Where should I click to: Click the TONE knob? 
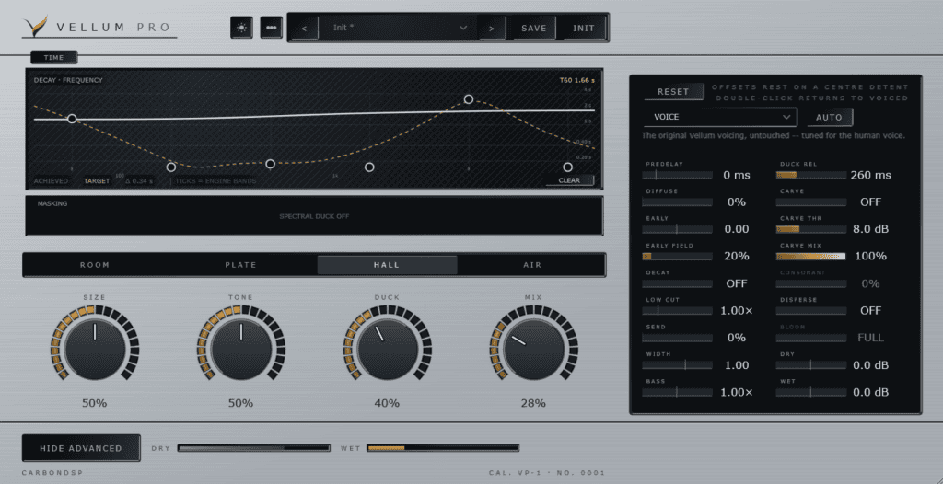[x=240, y=350]
